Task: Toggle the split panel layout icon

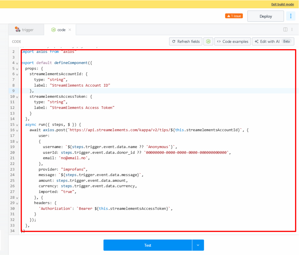Action: (x=285, y=29)
